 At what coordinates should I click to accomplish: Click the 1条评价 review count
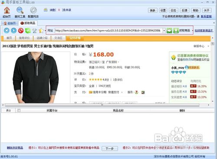click(118, 79)
